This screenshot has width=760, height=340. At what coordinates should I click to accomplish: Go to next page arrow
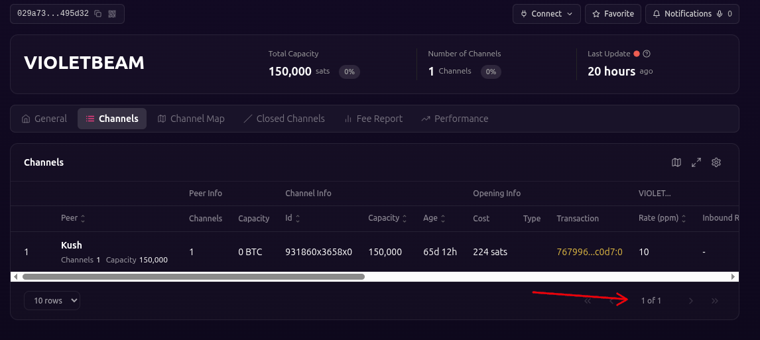click(x=691, y=301)
